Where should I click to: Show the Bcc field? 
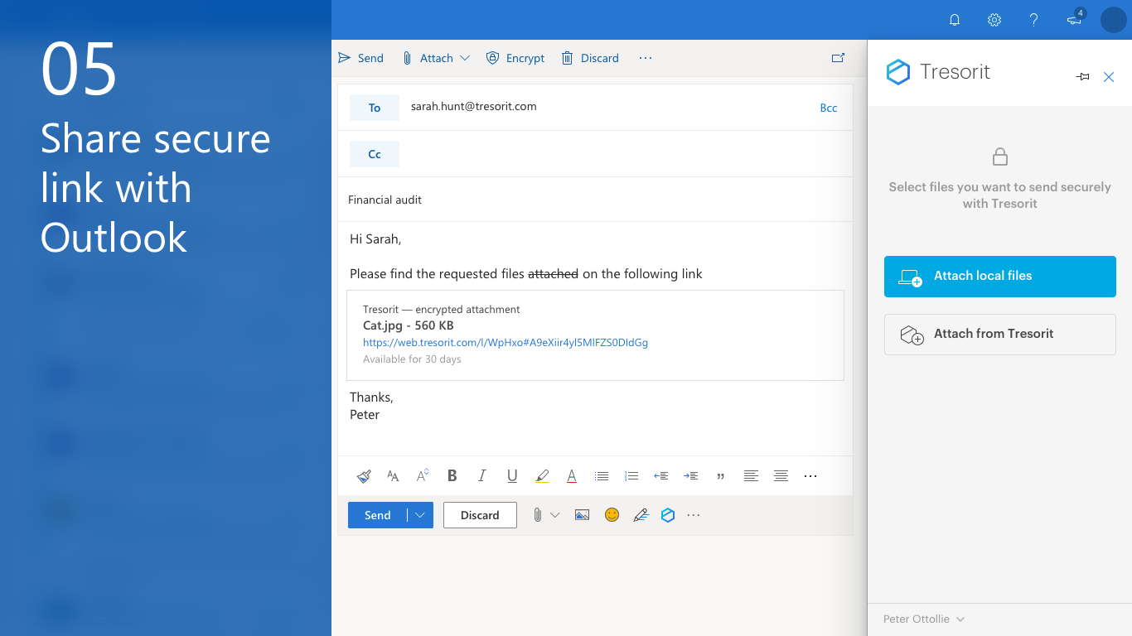coord(829,108)
